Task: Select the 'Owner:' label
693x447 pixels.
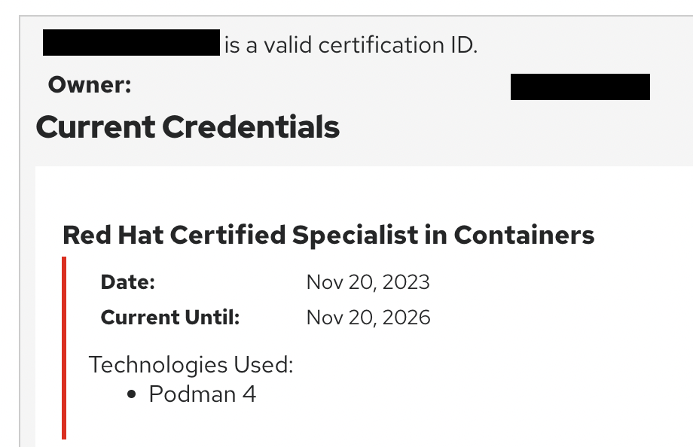Action: [90, 85]
